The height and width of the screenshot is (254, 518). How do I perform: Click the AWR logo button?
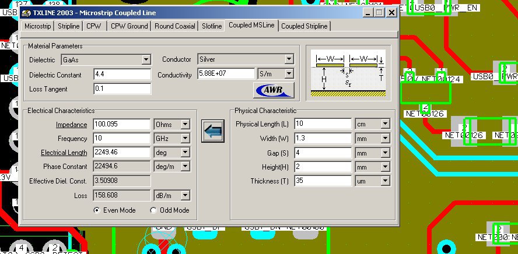pyautogui.click(x=274, y=90)
